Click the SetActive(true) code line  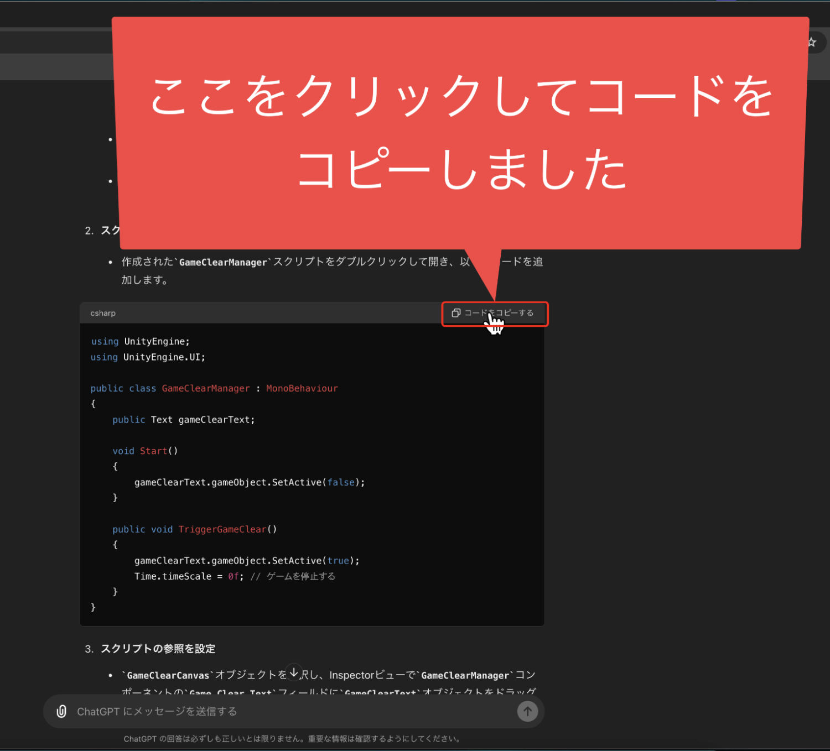[247, 561]
